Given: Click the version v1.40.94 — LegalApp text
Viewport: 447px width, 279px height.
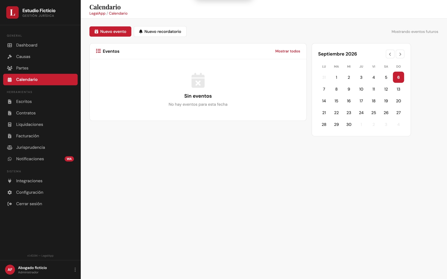Looking at the screenshot, I should pyautogui.click(x=40, y=256).
